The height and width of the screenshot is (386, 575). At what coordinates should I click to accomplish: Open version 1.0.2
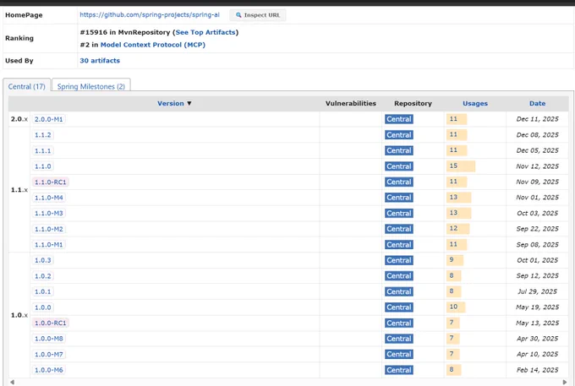click(43, 276)
